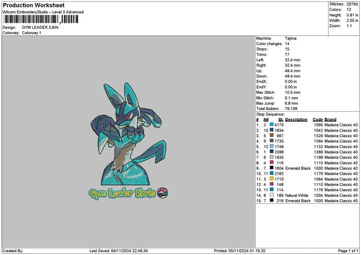The image size is (361, 255).
Task: Select the dark blue swatch in row 1834
Action: point(272,130)
